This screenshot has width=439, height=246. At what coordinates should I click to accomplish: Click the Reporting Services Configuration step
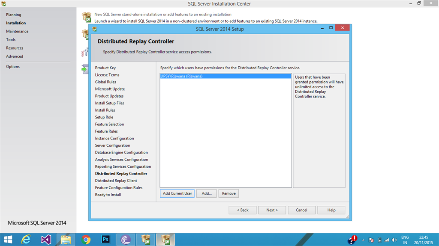[x=123, y=166]
